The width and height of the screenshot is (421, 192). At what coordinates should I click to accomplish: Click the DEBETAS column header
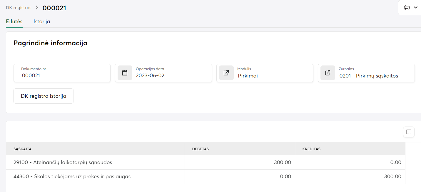pos(201,149)
